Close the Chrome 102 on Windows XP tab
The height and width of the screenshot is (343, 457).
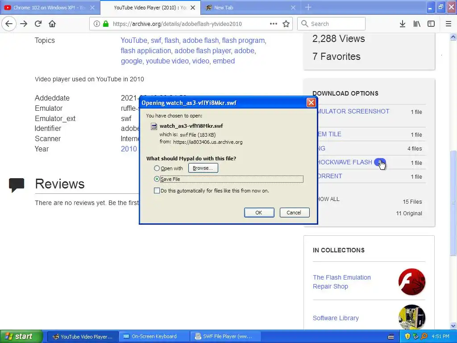(x=92, y=8)
